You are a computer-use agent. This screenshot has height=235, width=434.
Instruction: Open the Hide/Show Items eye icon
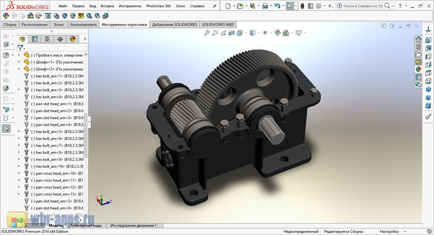click(x=265, y=33)
